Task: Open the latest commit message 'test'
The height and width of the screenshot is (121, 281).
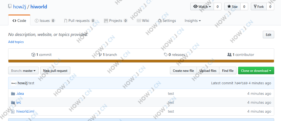Action: (31, 83)
